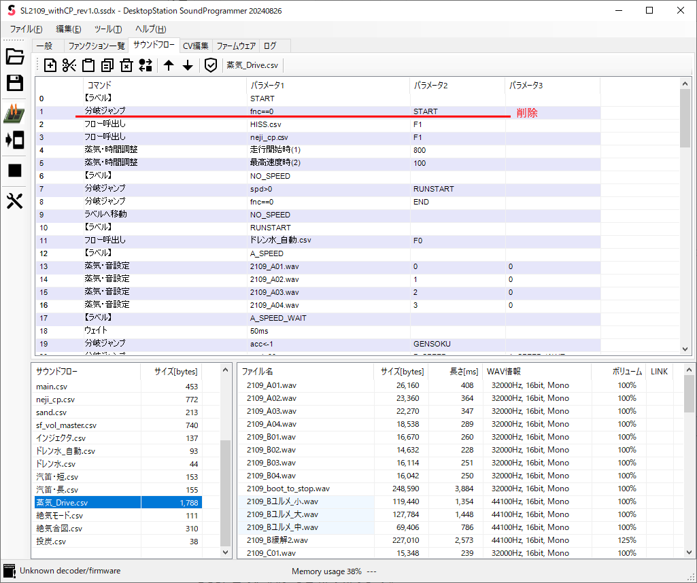Open the wrench and screwdriver tools icon

point(15,201)
